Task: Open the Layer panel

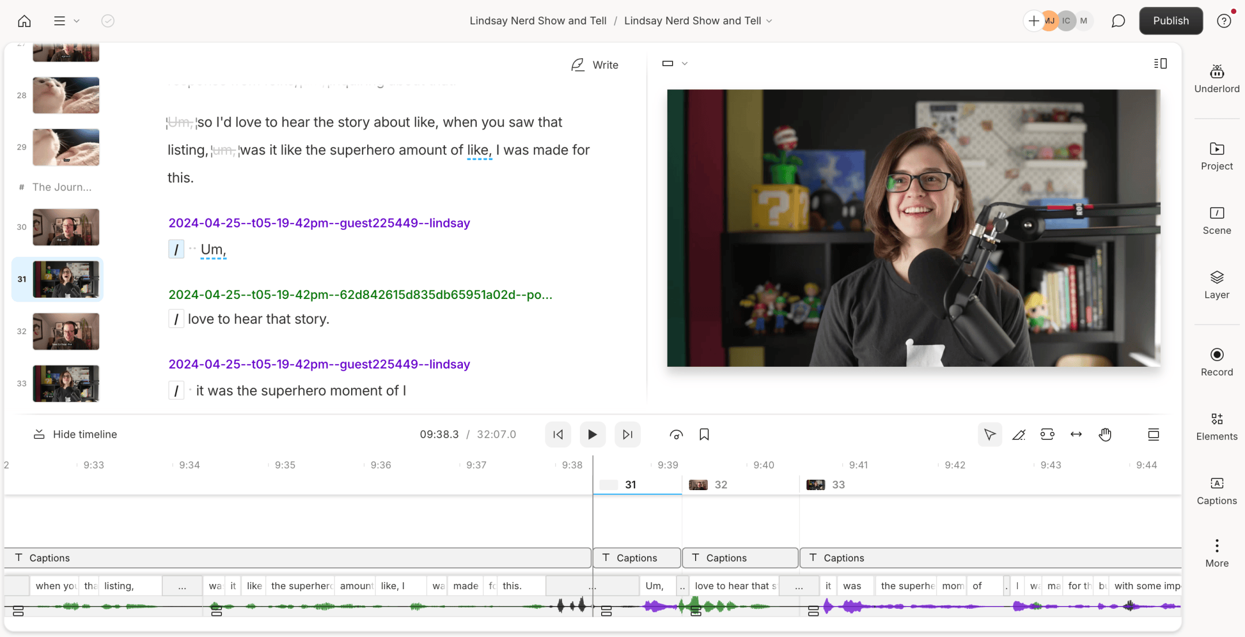Action: 1217,285
